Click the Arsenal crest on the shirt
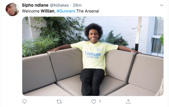 (x=98, y=50)
